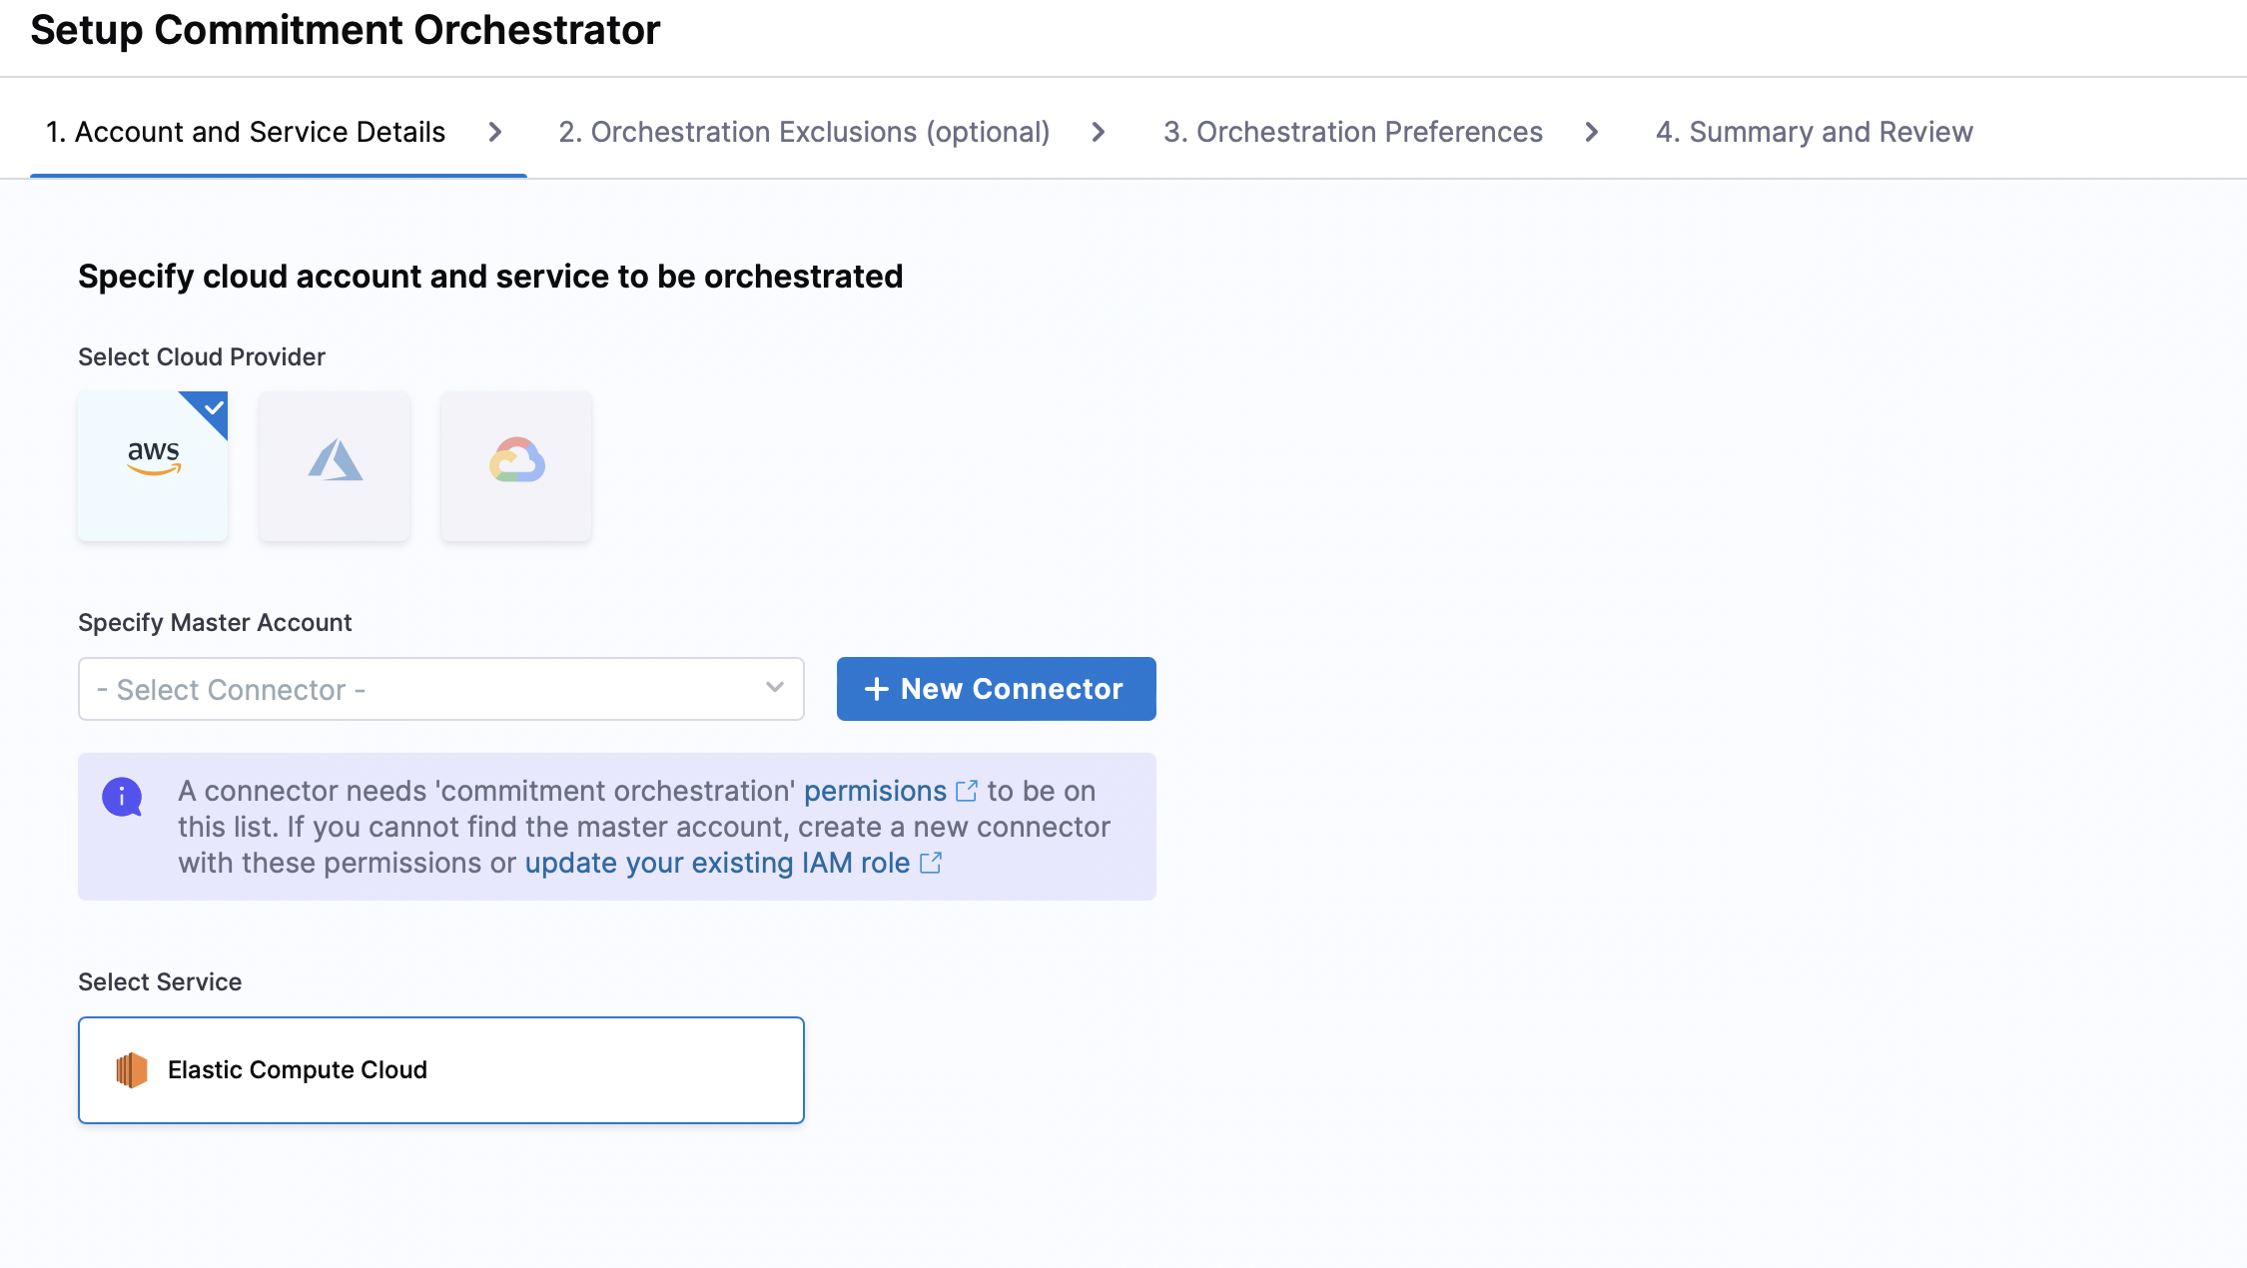Open the Select Connector dropdown
Screen dimensions: 2247x1268
click(419, 689)
